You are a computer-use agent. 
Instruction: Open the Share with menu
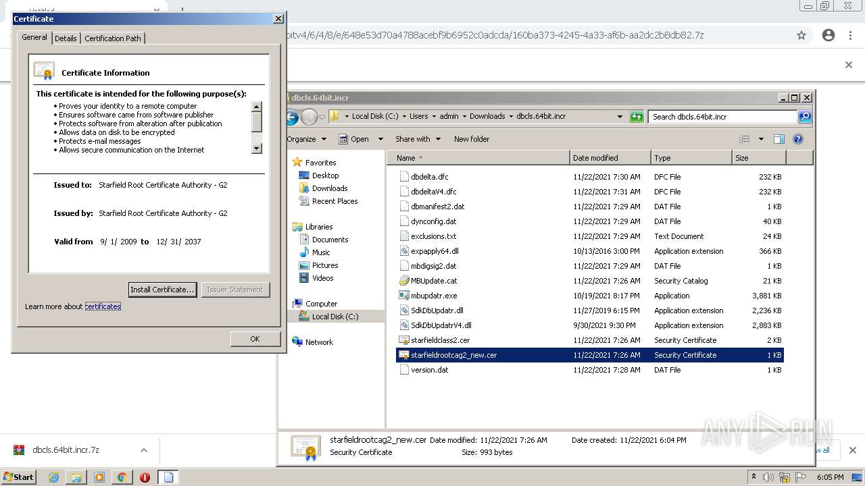(418, 139)
